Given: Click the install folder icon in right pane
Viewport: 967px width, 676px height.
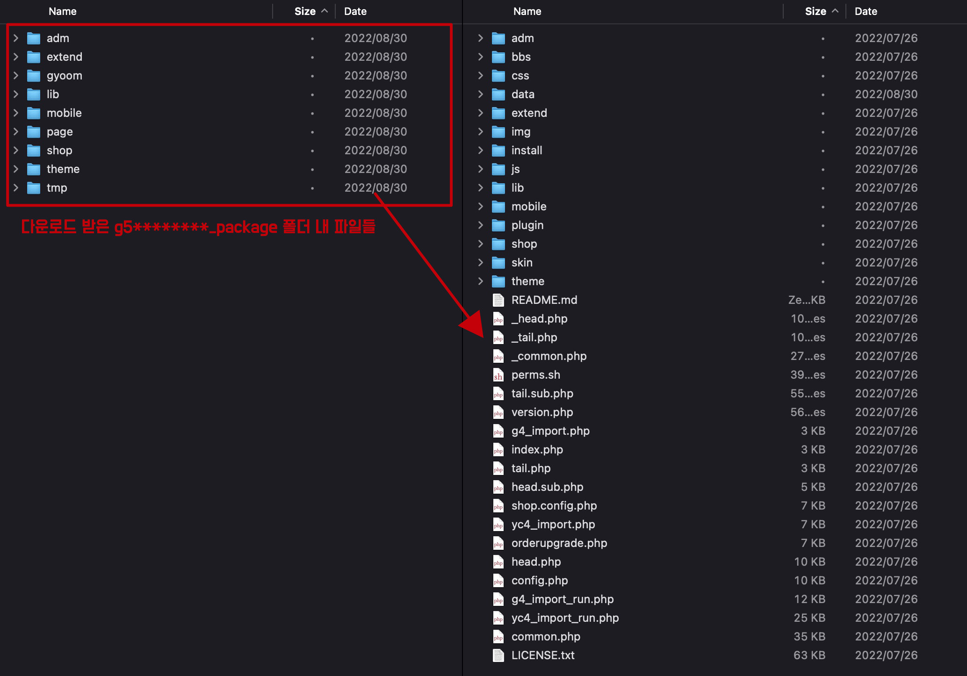Looking at the screenshot, I should (x=498, y=151).
